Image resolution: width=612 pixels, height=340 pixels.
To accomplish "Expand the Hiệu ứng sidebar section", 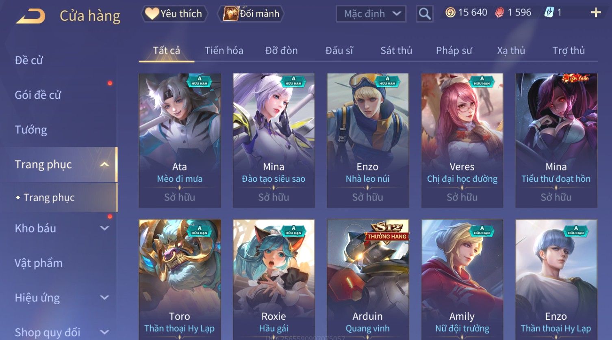I will click(104, 297).
